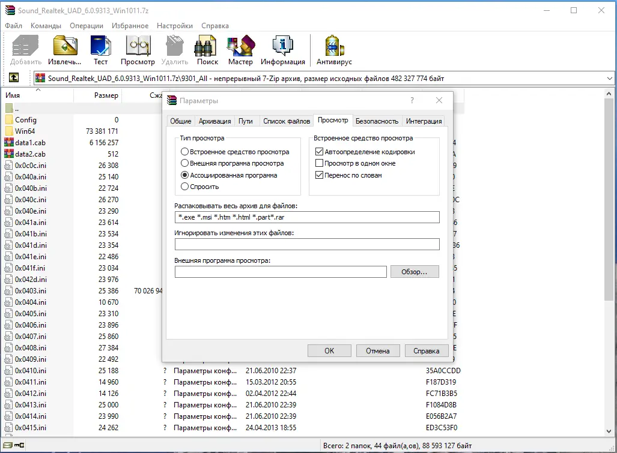
Task: Expand the archive path dropdown arrow
Action: point(610,78)
